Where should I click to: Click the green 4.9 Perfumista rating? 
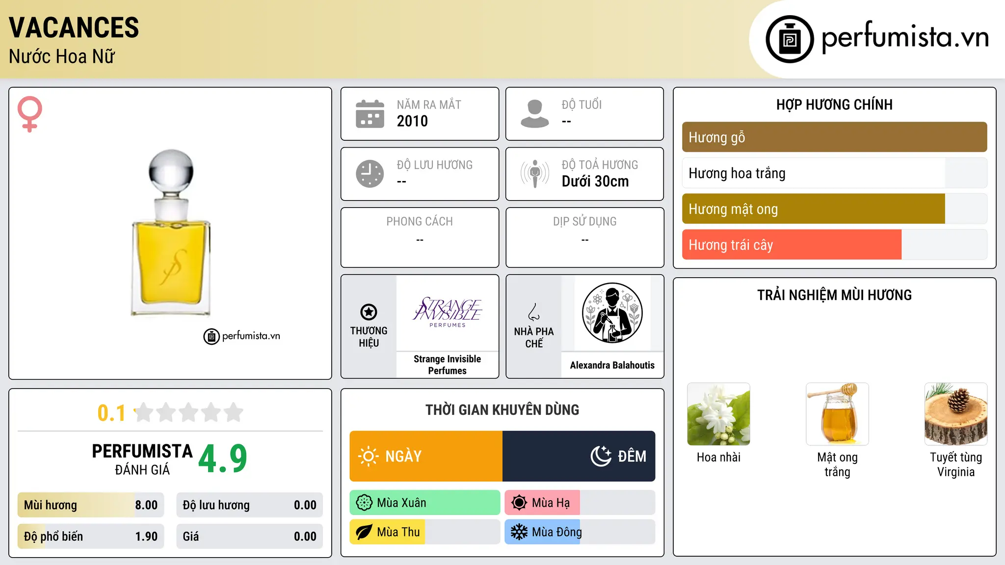pyautogui.click(x=223, y=459)
